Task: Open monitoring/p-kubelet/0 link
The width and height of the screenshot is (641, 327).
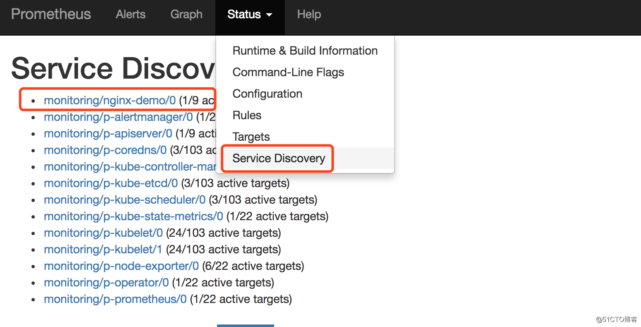Action: click(104, 233)
